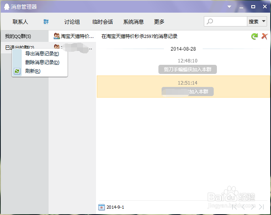Select the highlighted 12:51:14 message row

[x=184, y=87]
